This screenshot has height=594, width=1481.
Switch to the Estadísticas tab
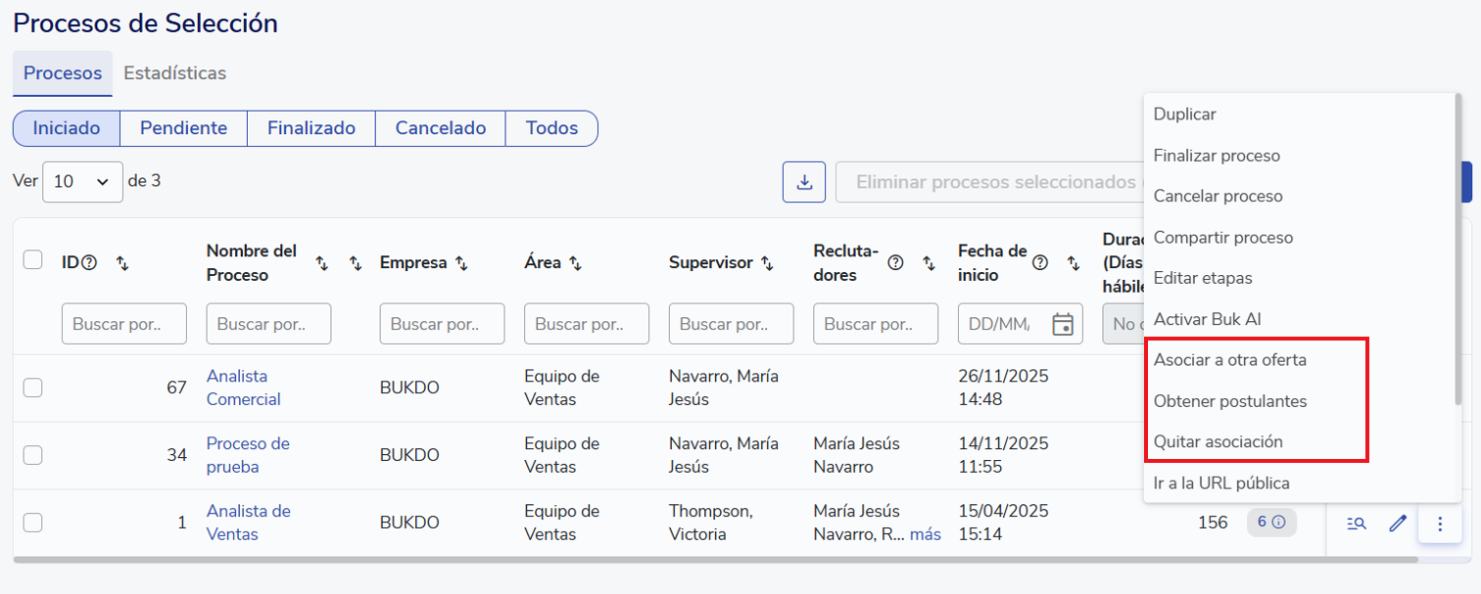pos(174,73)
